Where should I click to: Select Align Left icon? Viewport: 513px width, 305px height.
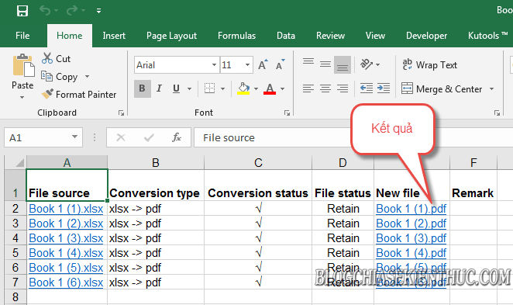coord(308,88)
